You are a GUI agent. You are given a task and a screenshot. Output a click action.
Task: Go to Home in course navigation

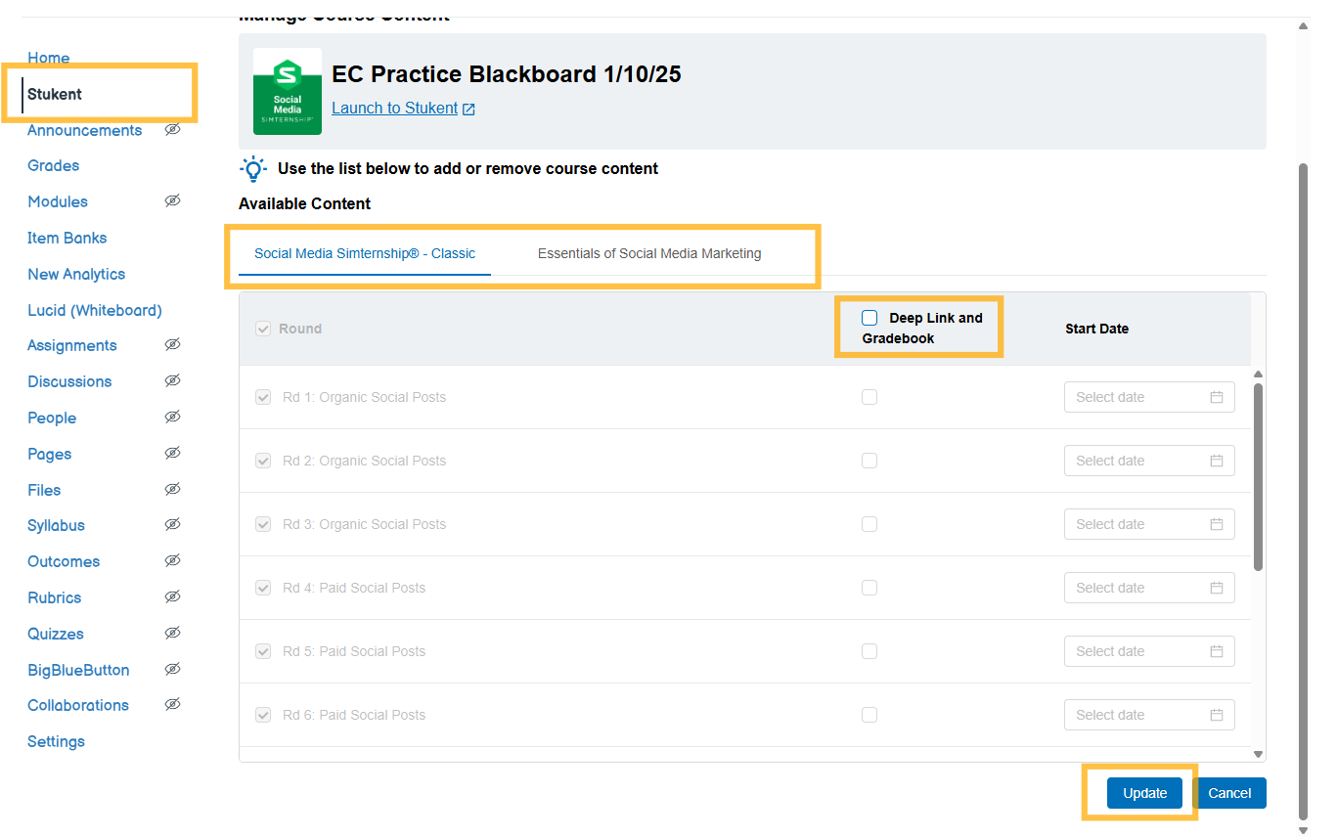tap(48, 58)
